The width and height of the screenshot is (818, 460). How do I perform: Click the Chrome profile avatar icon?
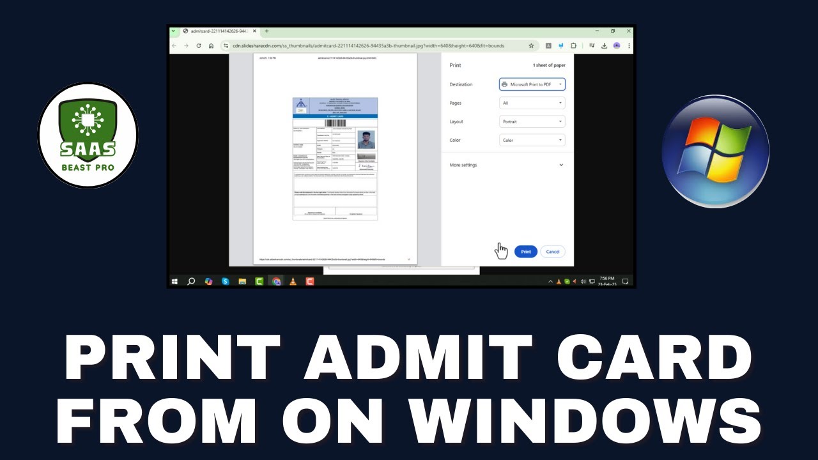[x=617, y=46]
